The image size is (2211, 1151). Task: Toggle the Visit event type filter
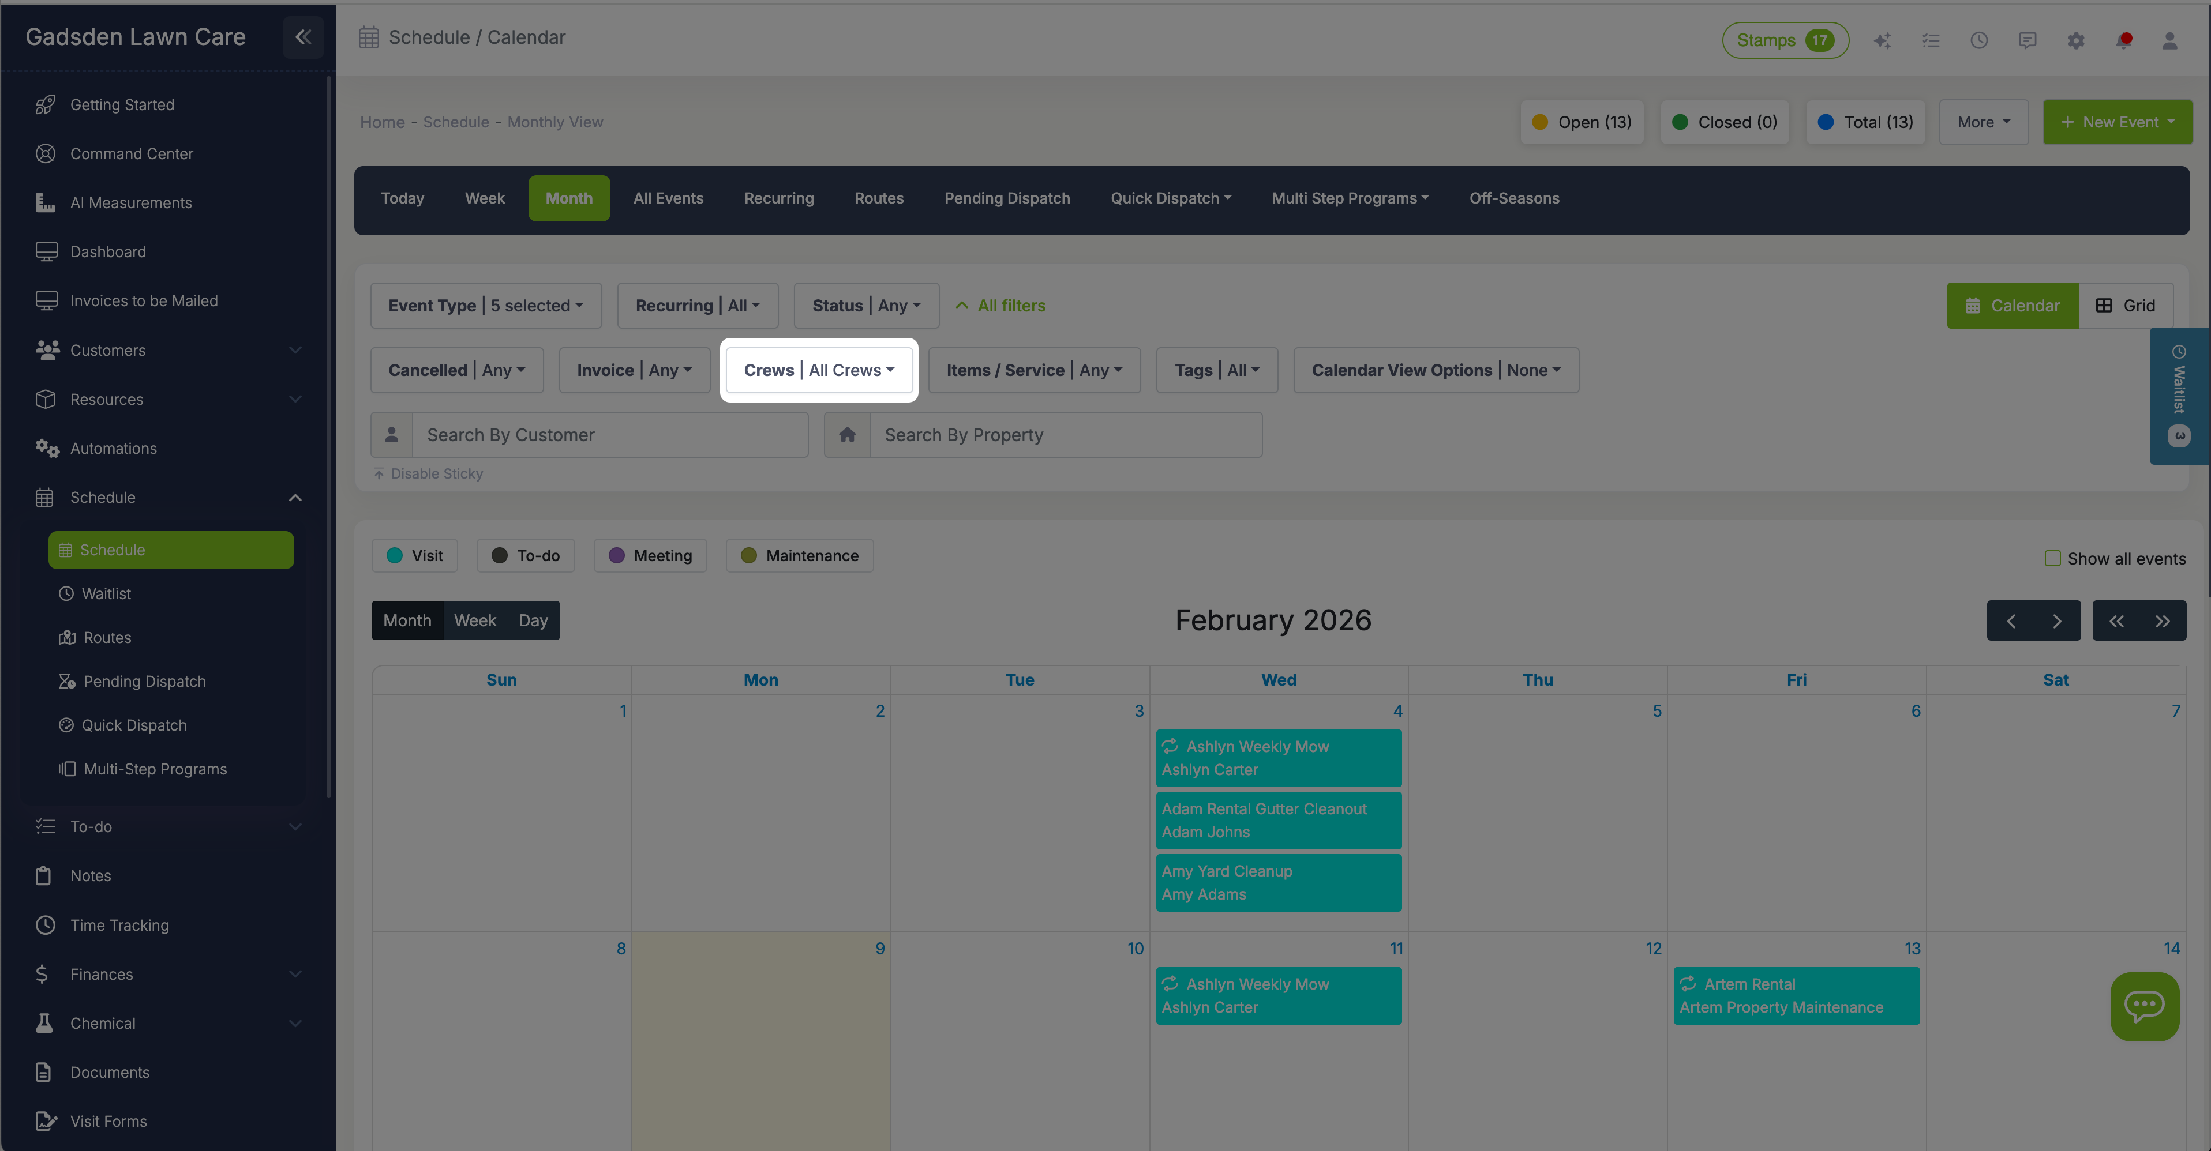coord(414,556)
